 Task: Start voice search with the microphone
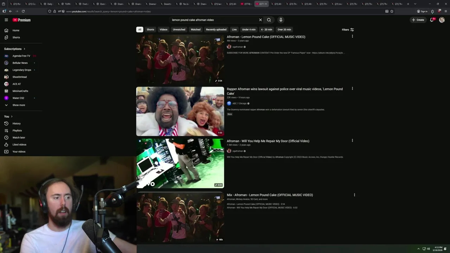tap(281, 20)
